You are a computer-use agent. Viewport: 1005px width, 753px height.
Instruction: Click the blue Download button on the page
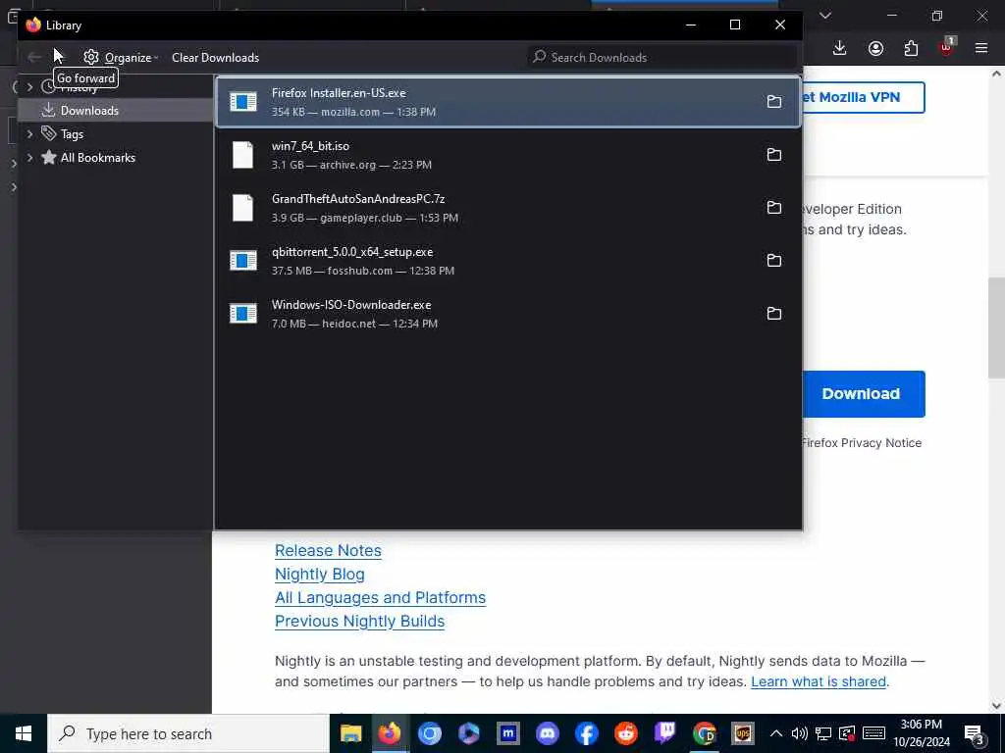pos(864,394)
